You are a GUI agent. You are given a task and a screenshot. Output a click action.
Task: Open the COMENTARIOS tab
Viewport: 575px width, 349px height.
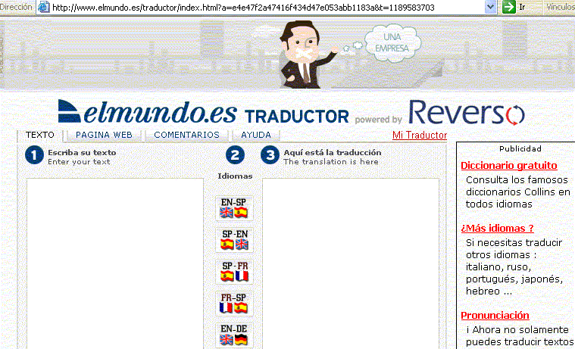click(x=186, y=135)
